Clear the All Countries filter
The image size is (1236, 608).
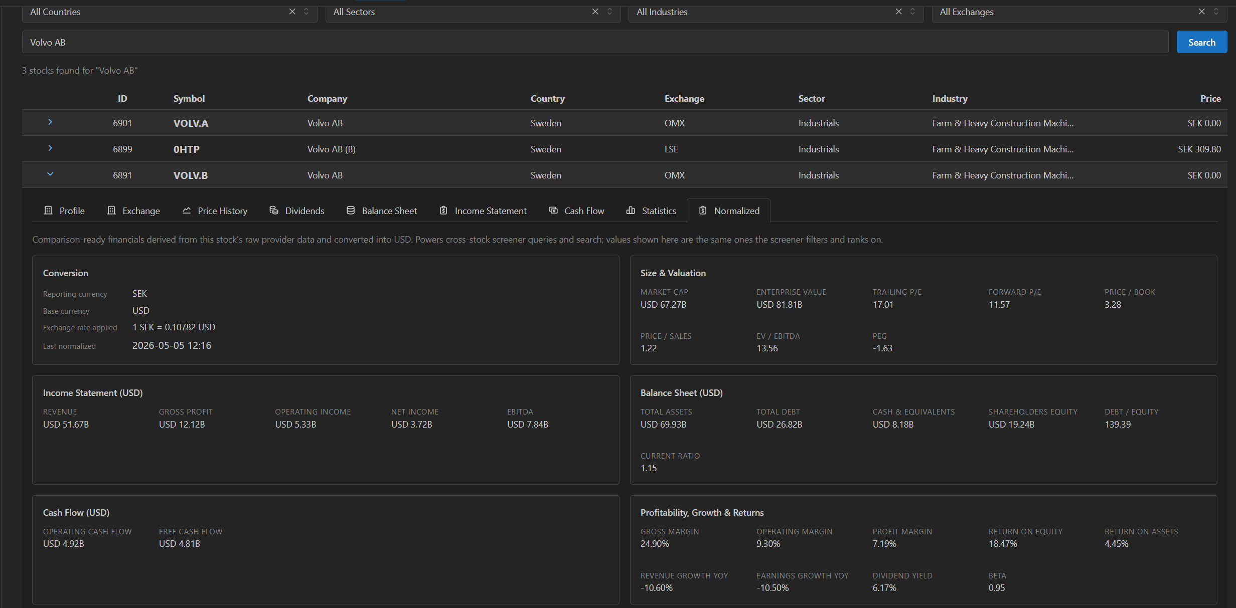[x=292, y=12]
